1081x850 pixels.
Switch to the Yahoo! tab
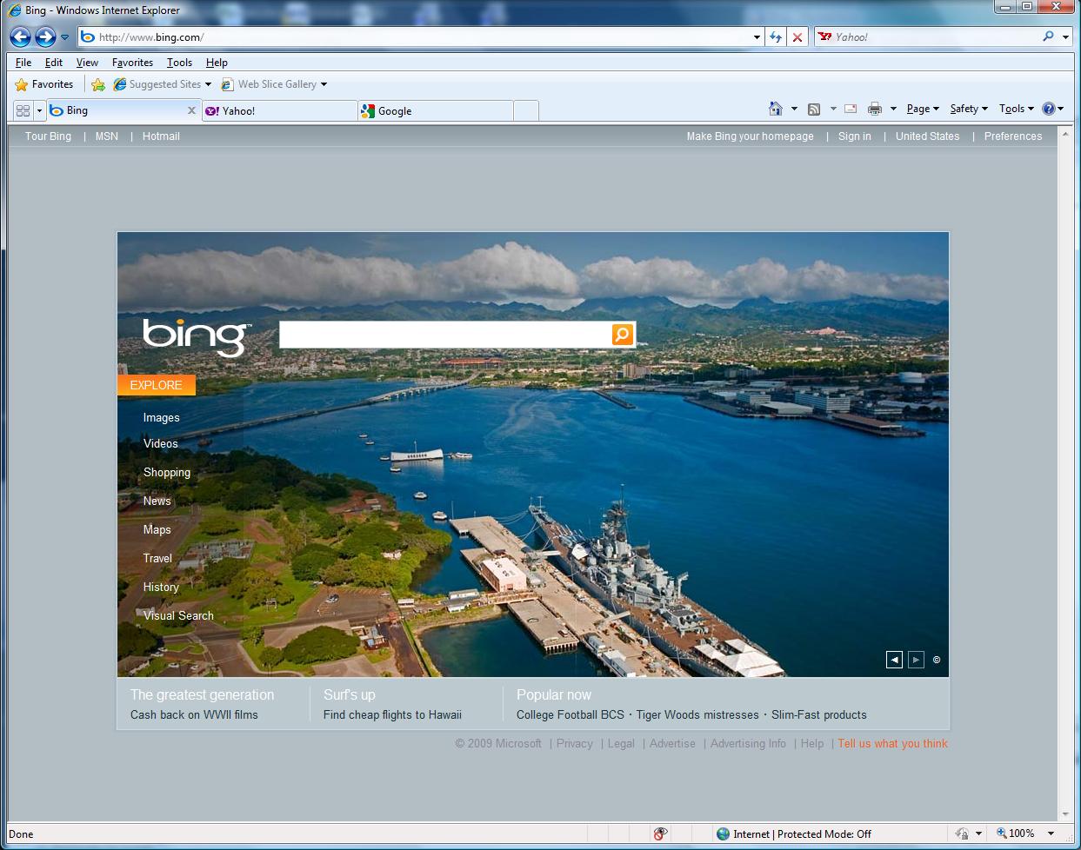pos(280,111)
